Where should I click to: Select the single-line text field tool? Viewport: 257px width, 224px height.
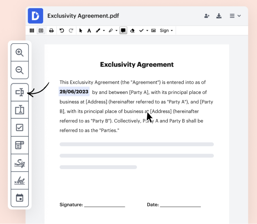pyautogui.click(x=20, y=93)
